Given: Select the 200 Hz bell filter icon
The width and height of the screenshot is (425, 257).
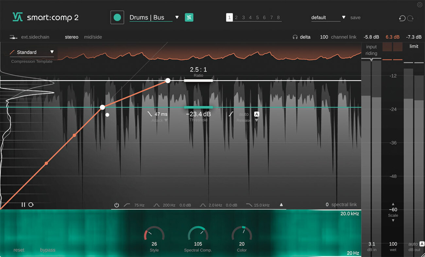Looking at the screenshot, I should click(157, 205).
